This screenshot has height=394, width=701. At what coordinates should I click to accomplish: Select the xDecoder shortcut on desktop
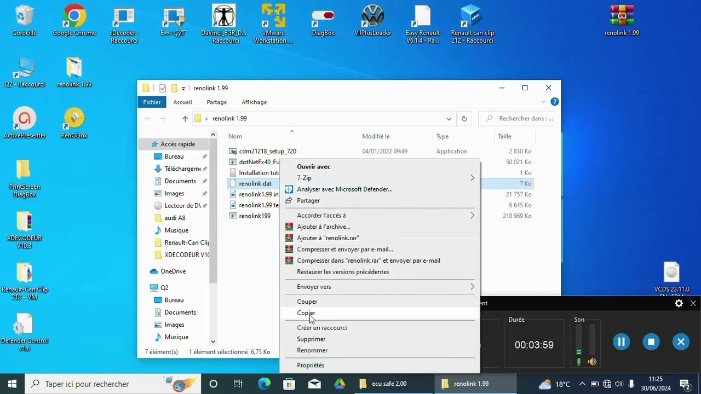[x=124, y=24]
